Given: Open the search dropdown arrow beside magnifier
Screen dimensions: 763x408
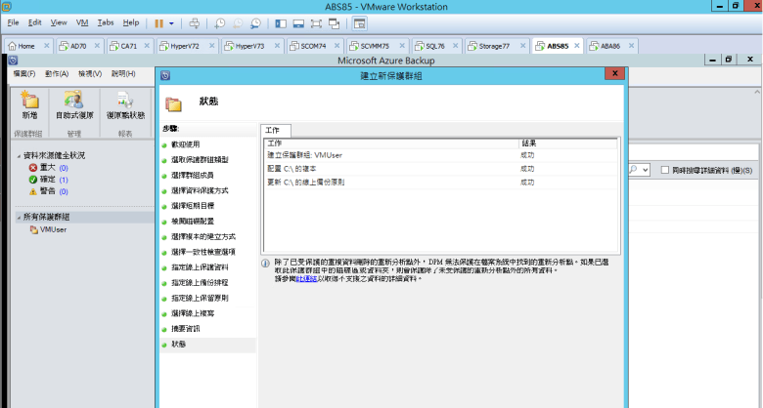Looking at the screenshot, I should [x=646, y=170].
